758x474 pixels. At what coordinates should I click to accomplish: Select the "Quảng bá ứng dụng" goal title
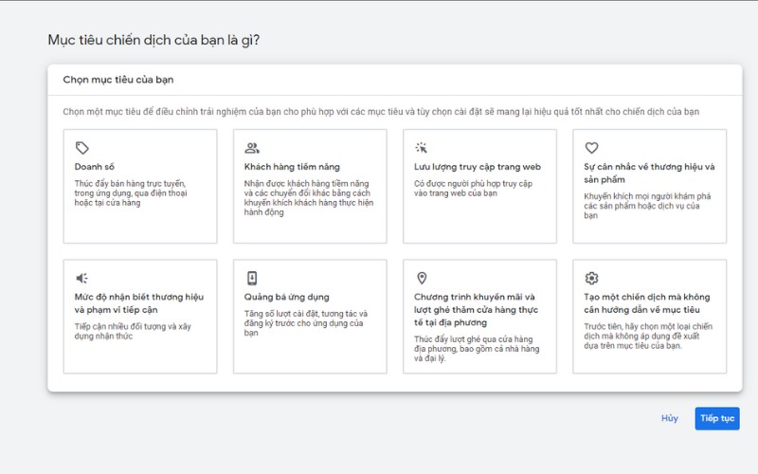click(287, 297)
